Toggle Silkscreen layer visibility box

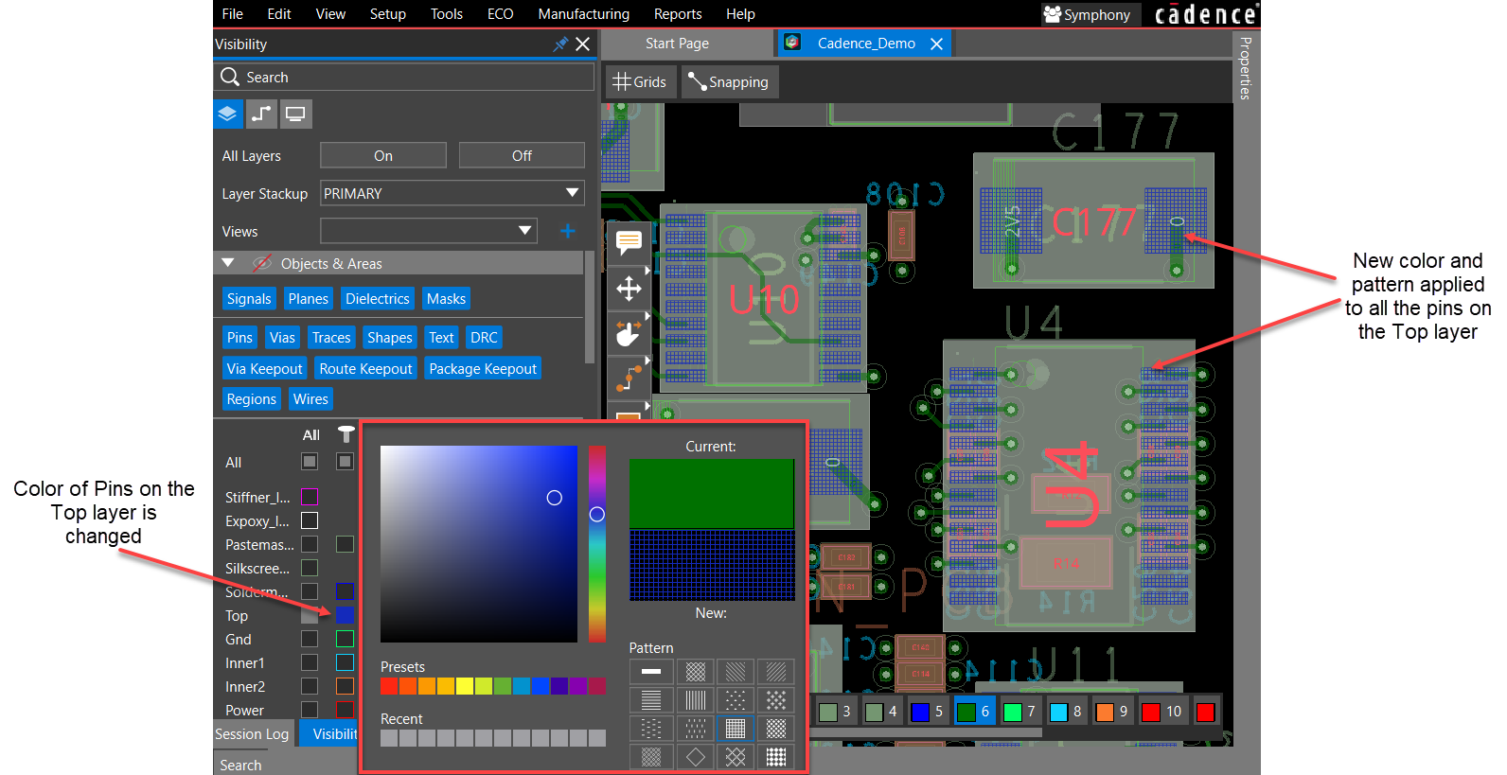310,568
